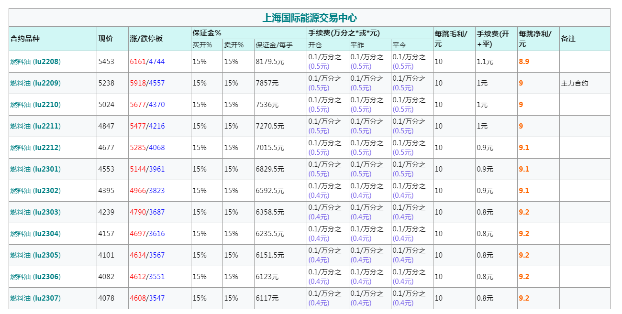This screenshot has width=622, height=314.
Task: Select the price 4677 for lu2212
Action: pyautogui.click(x=107, y=148)
